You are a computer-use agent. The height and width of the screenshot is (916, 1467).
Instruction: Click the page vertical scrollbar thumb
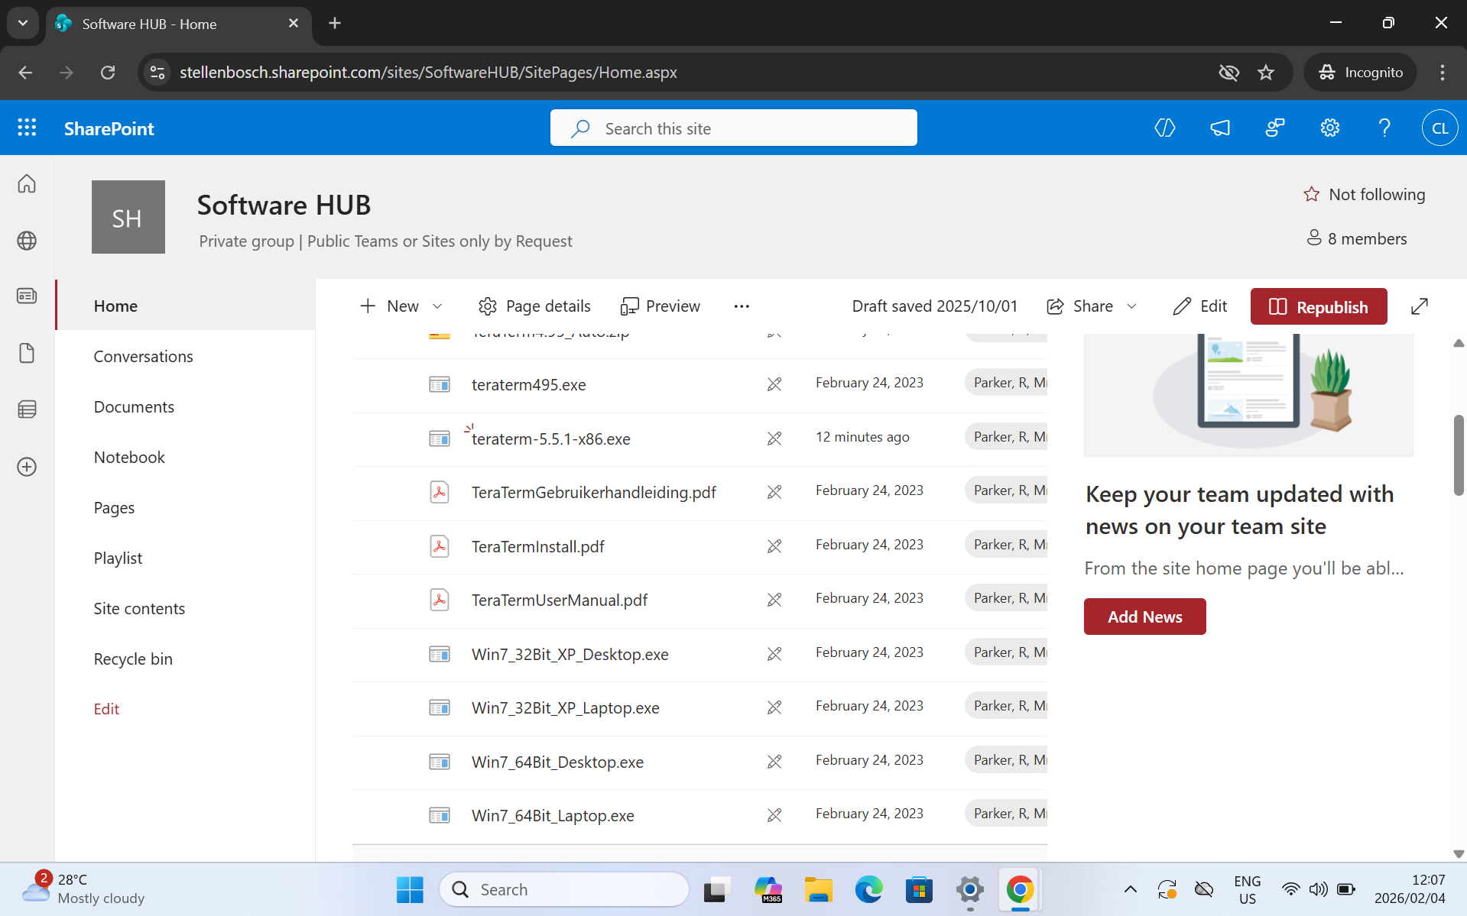coord(1459,455)
